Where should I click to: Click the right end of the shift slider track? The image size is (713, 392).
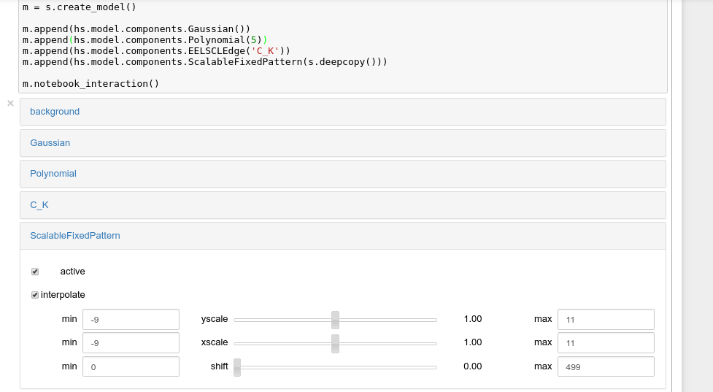coord(434,366)
